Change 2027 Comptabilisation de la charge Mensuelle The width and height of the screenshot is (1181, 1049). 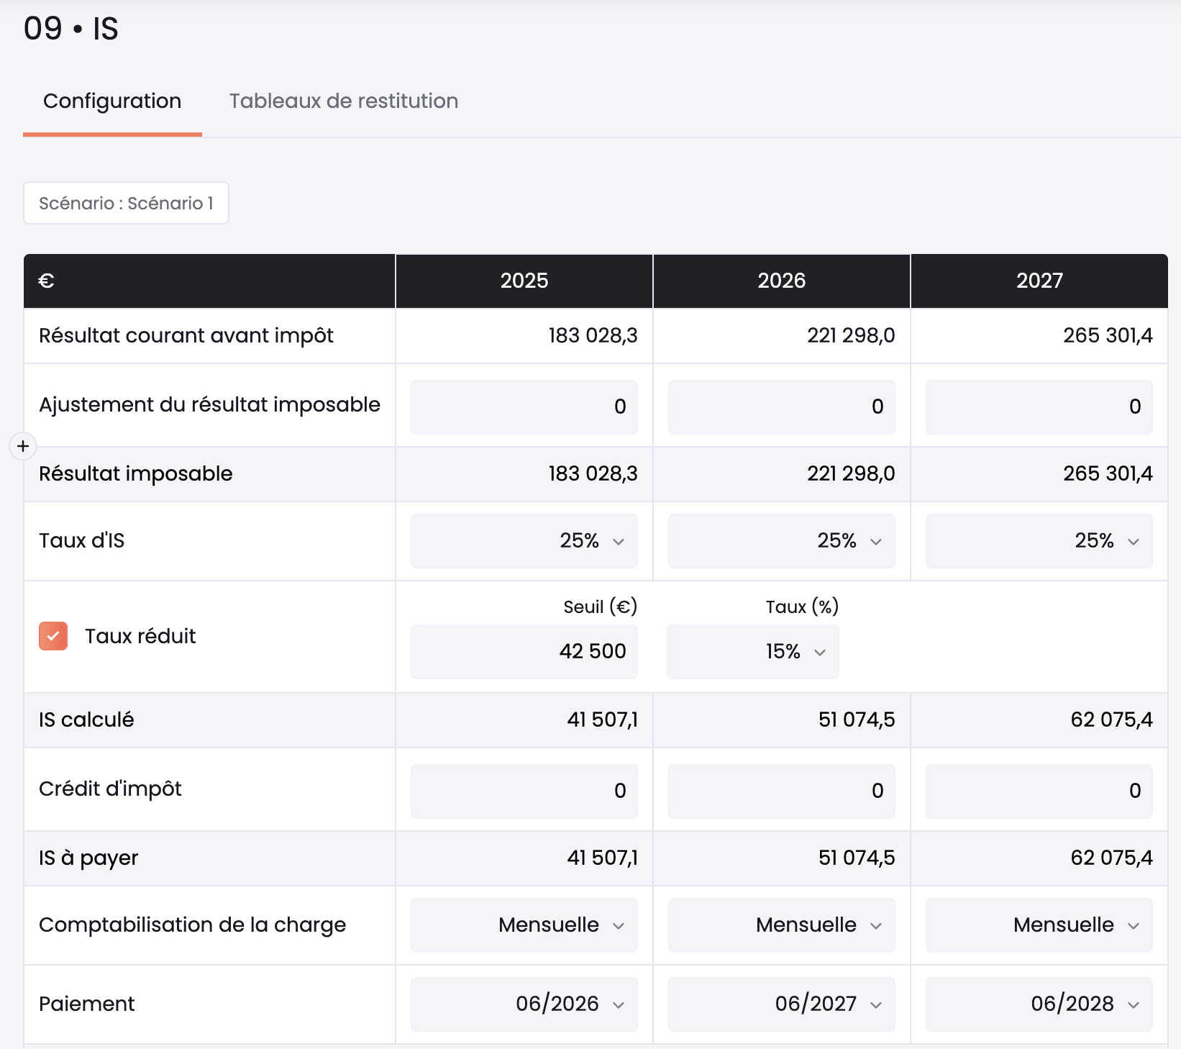(1039, 925)
